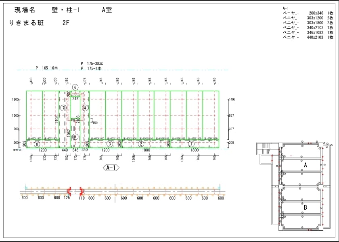Click the 340 width dimension
The width and height of the screenshot is (339, 242).
tap(85, 150)
